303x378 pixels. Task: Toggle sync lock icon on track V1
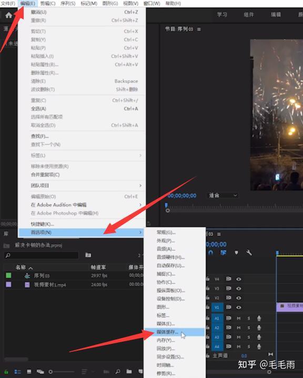click(228, 307)
